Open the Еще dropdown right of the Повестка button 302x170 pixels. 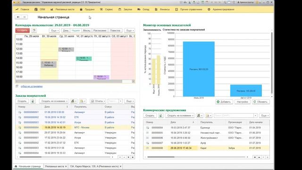pyautogui.click(x=129, y=30)
